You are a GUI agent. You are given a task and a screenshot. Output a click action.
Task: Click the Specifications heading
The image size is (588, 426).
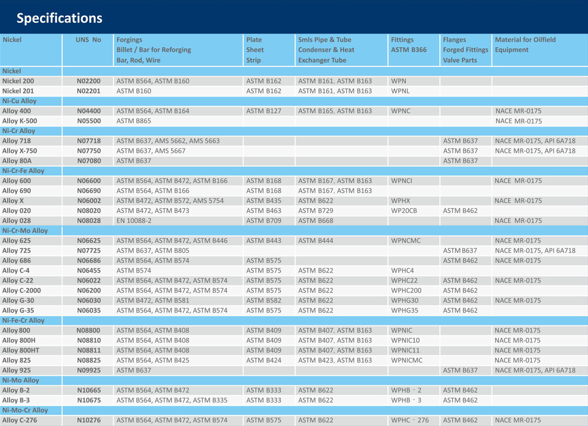click(x=59, y=18)
